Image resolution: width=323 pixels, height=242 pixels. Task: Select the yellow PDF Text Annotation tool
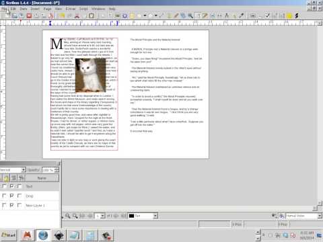(289, 15)
